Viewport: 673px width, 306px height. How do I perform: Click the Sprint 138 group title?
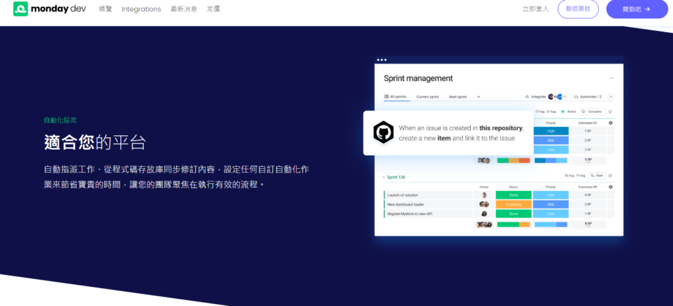396,177
